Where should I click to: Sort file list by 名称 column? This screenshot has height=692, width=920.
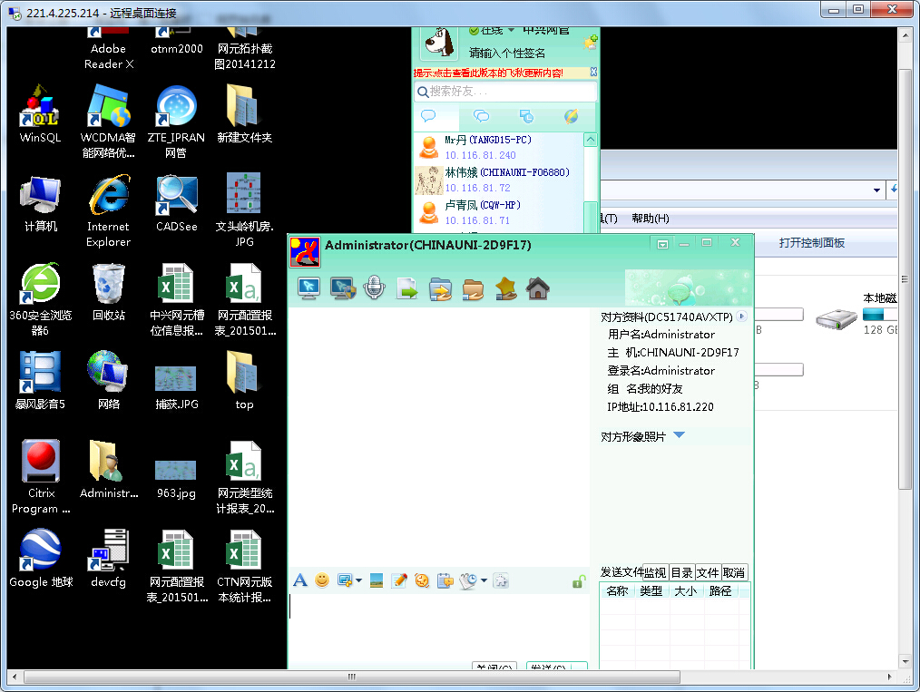pyautogui.click(x=617, y=591)
